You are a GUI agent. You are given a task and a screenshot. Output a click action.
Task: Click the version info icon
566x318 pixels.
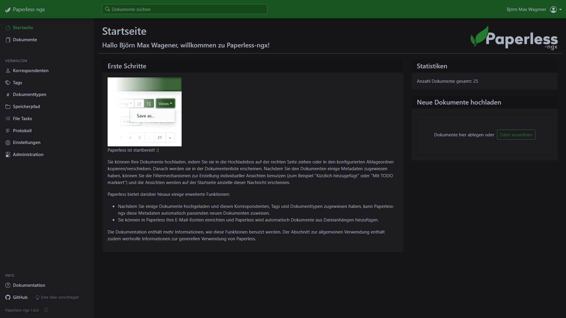click(46, 310)
